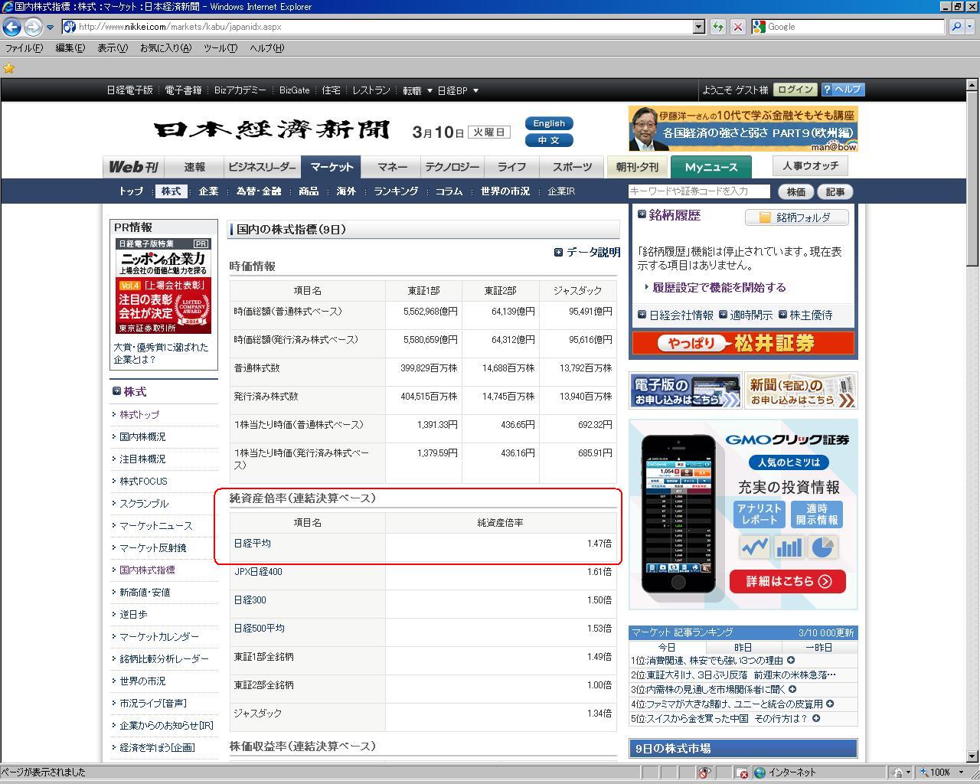Click the Stop loading X icon
This screenshot has width=980, height=784.
coord(737,27)
